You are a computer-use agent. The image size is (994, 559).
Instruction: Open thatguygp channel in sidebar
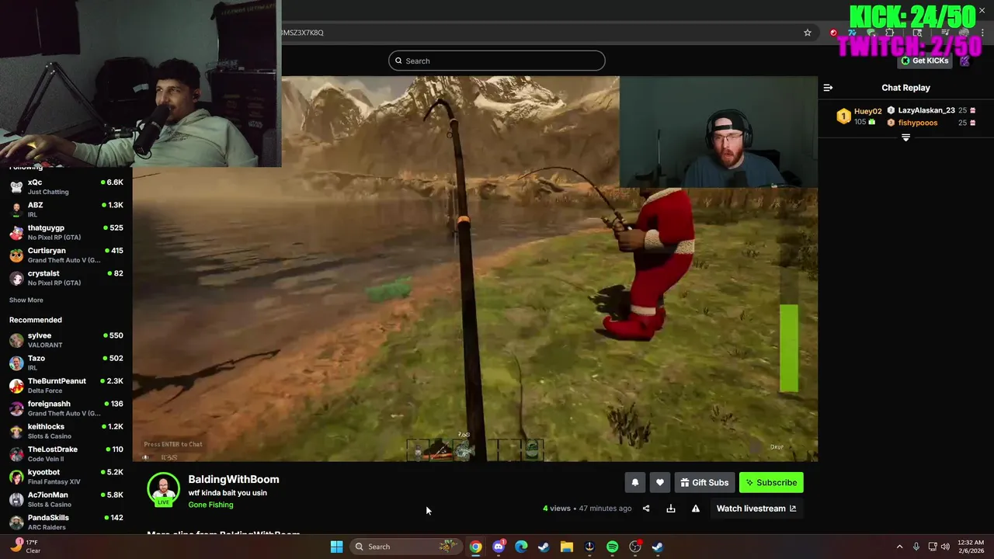coord(66,232)
